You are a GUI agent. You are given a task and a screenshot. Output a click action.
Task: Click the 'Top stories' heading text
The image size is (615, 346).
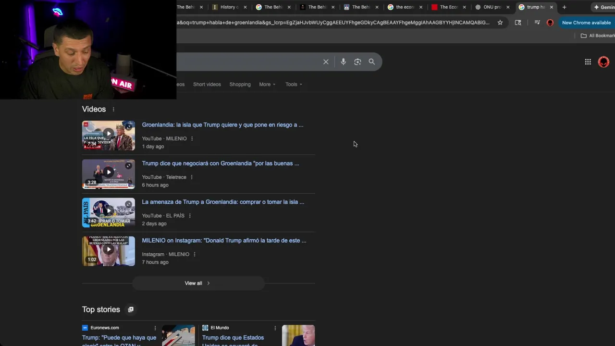[x=101, y=309]
